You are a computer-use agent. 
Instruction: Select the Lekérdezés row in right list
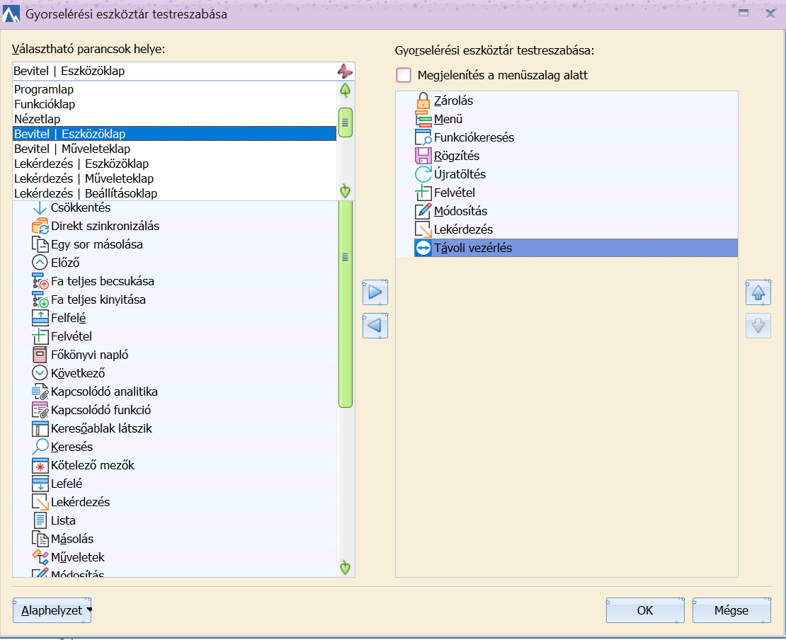(x=566, y=229)
